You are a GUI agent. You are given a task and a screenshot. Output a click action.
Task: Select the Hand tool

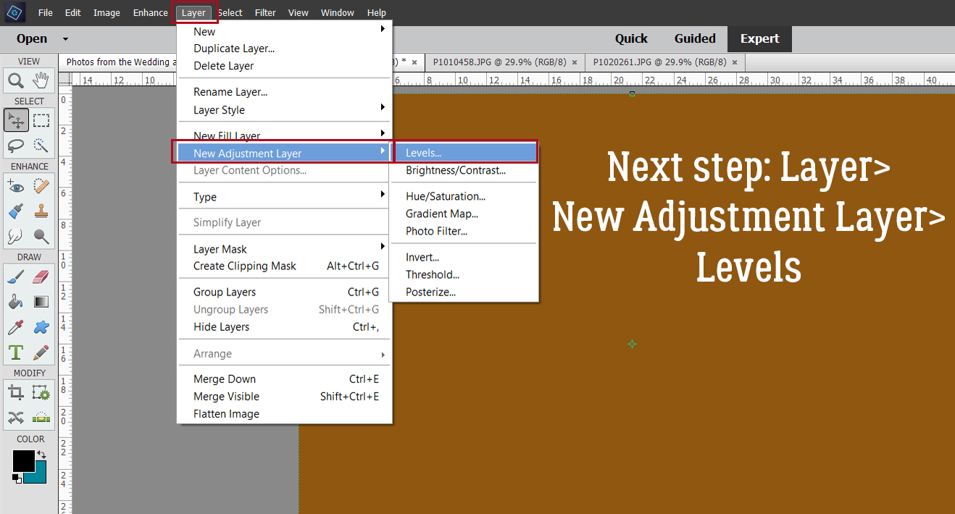tap(41, 81)
